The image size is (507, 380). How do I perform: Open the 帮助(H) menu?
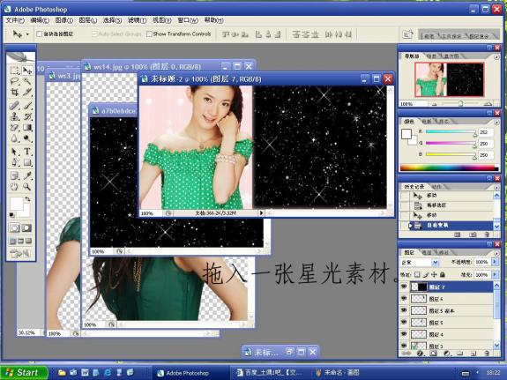click(213, 20)
